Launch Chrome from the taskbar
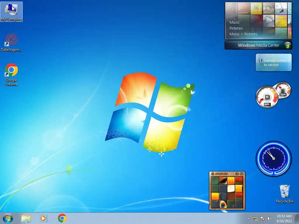Image resolution: width=299 pixels, height=224 pixels. click(62, 218)
